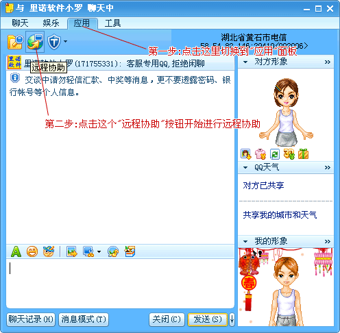
Task: Click the contact's 里诺软件 avatar icon
Action: [x=14, y=62]
